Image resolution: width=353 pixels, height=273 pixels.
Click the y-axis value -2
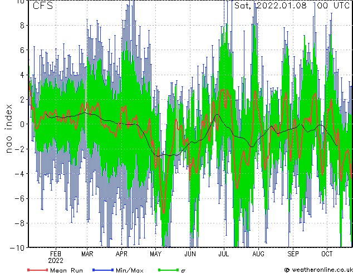(x=19, y=149)
